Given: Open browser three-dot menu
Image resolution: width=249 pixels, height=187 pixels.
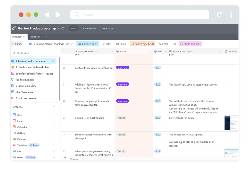Looking at the screenshot, I should [231, 14].
